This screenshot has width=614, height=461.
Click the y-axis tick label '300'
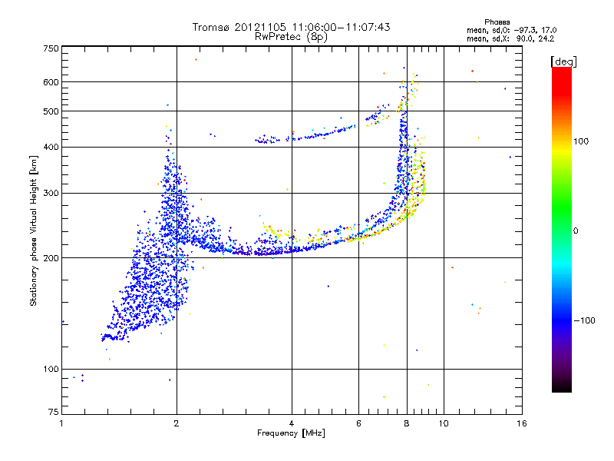pyautogui.click(x=51, y=194)
